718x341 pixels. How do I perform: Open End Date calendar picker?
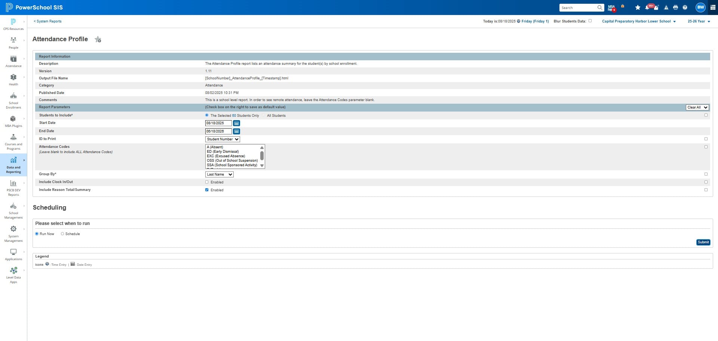[x=236, y=131]
